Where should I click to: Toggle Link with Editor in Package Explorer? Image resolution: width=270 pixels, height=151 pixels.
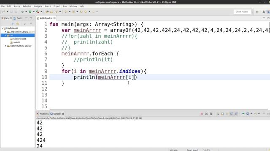18,24
